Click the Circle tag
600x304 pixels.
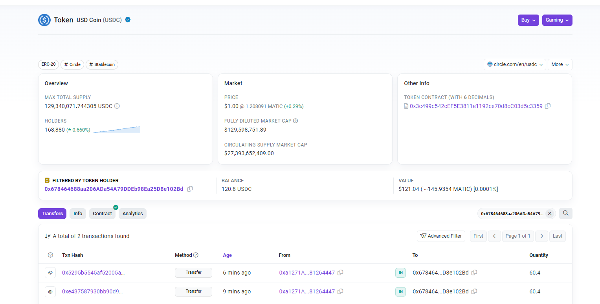pyautogui.click(x=72, y=64)
